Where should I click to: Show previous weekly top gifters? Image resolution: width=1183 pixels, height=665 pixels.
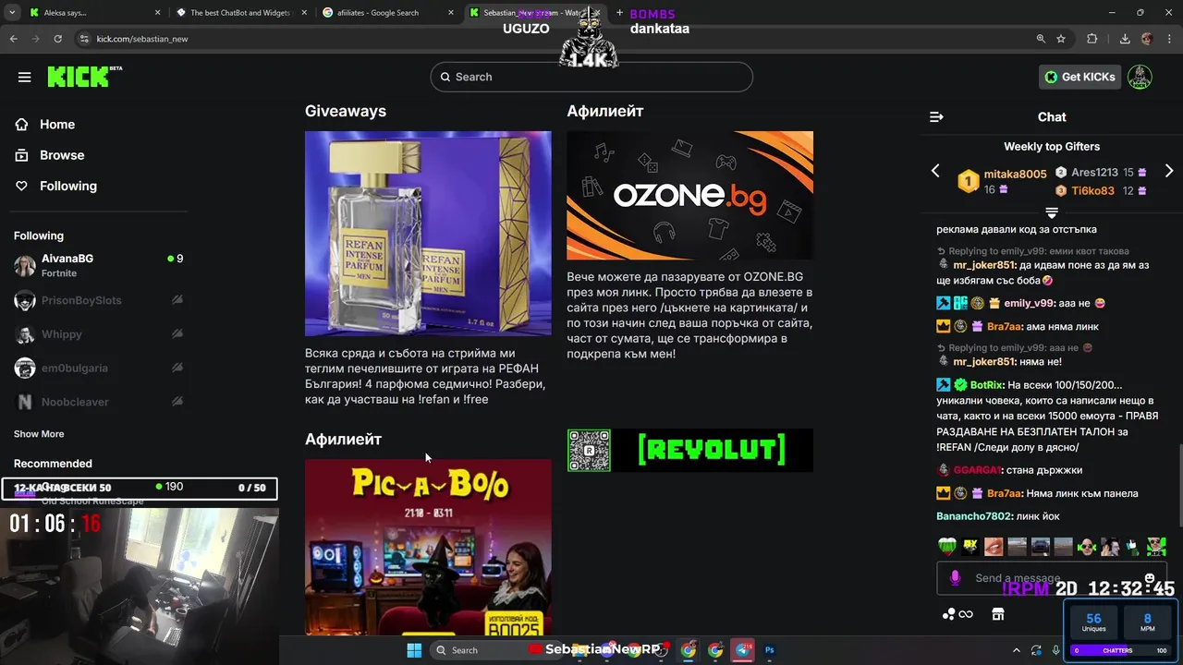pyautogui.click(x=935, y=171)
